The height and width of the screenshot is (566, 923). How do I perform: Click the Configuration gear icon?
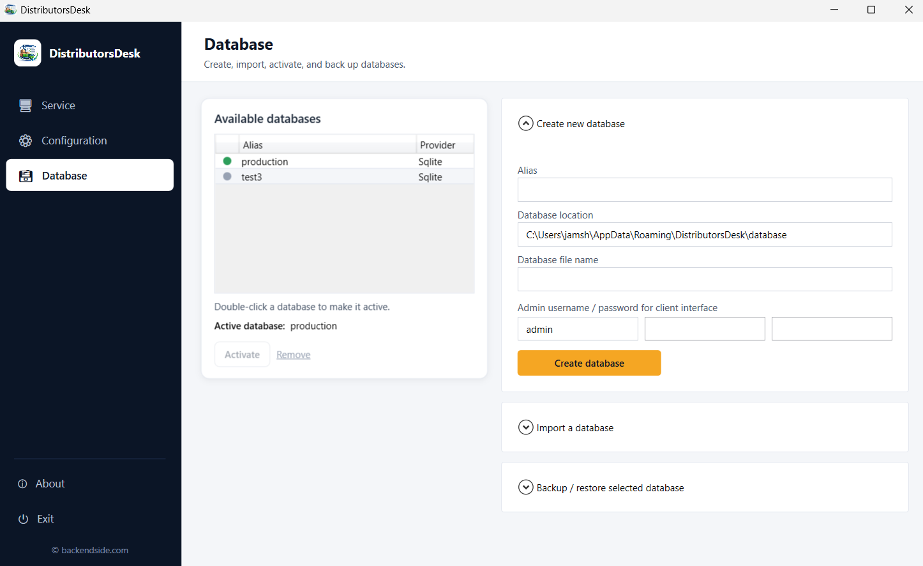pos(26,141)
